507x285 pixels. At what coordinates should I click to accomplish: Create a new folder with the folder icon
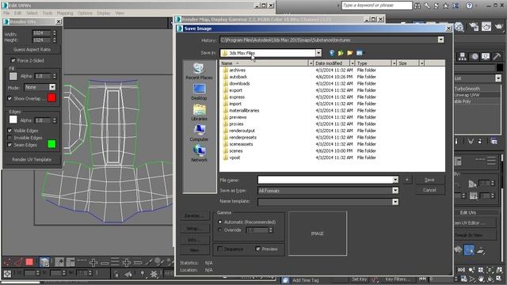point(350,53)
